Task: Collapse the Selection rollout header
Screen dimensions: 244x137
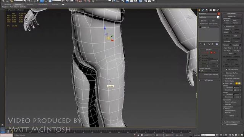Action: (x=209, y=50)
